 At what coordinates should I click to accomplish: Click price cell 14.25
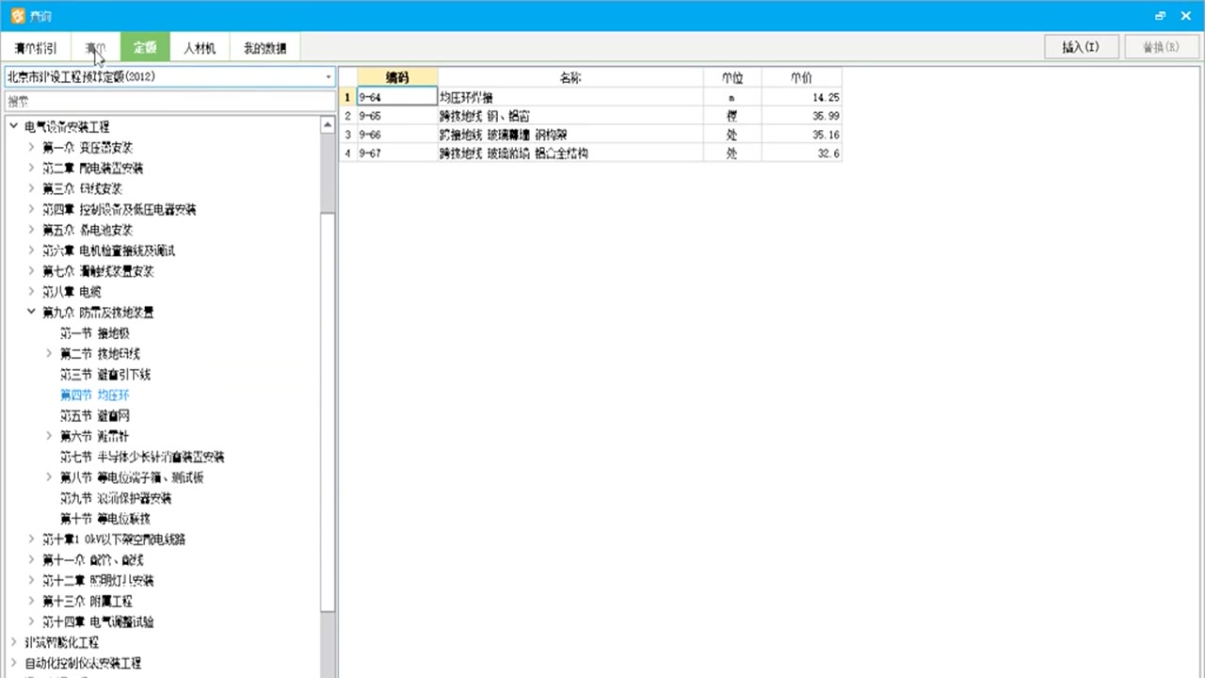[801, 97]
